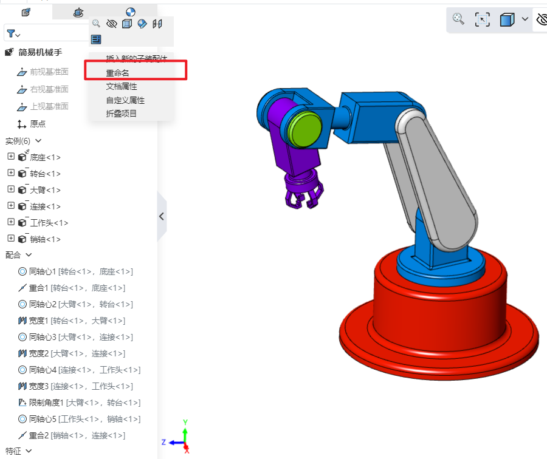This screenshot has height=459, width=547.
Task: Click the magnifier icon in the popup toolbar
Action: point(96,24)
